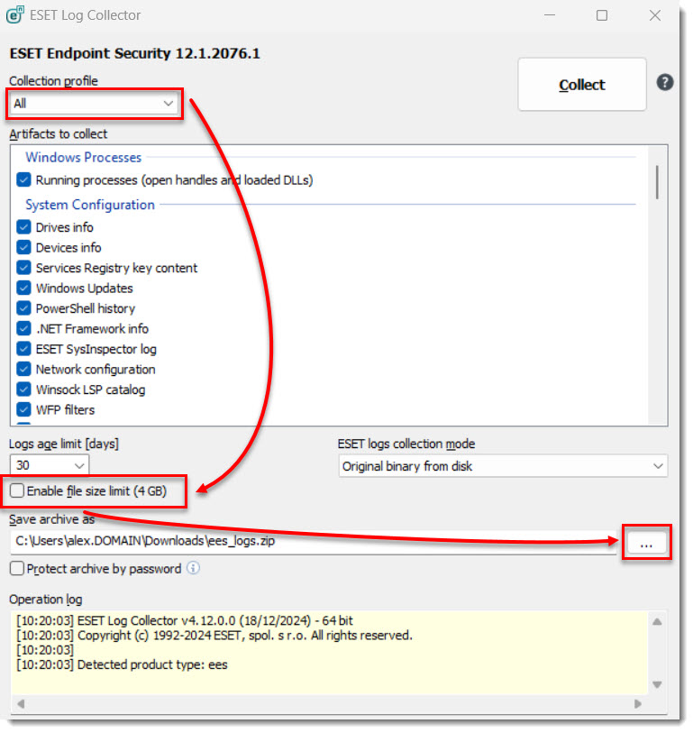The height and width of the screenshot is (733, 693).
Task: Click the Windows Processes section header
Action: click(x=84, y=158)
